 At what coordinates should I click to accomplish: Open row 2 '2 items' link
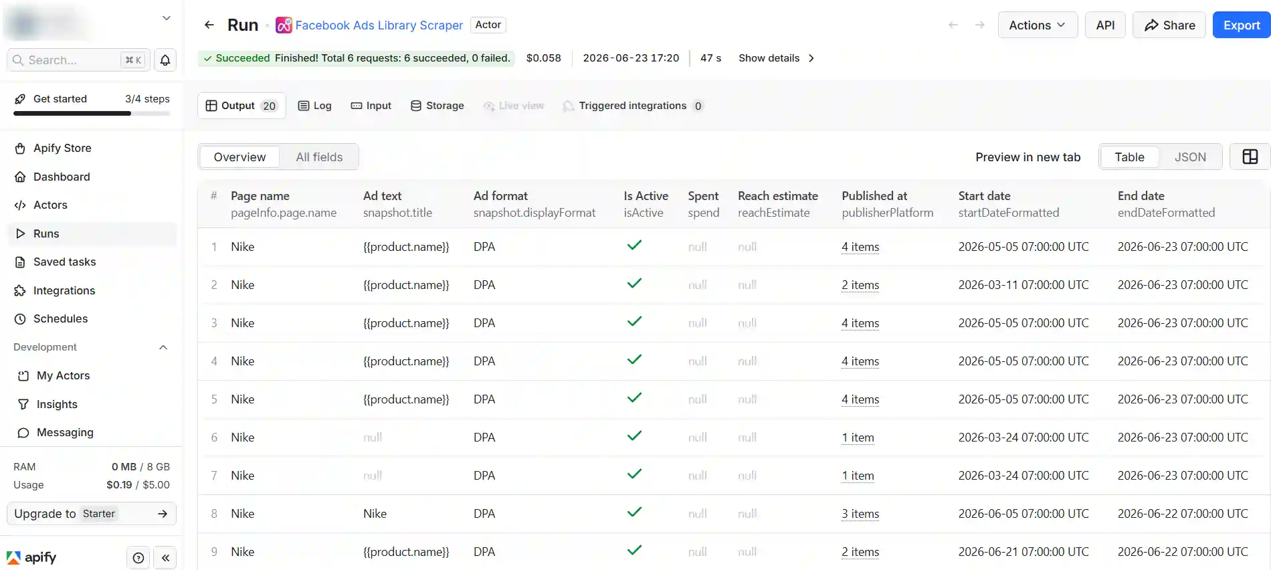tap(860, 285)
